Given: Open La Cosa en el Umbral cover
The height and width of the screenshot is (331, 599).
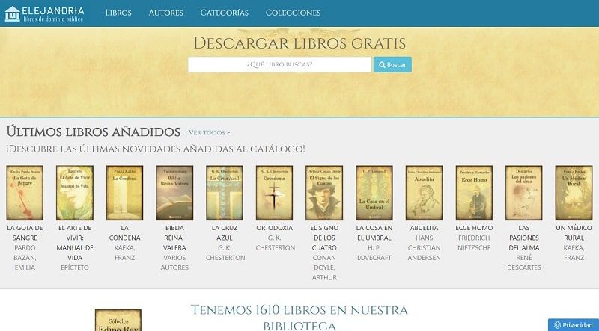Looking at the screenshot, I should (374, 193).
